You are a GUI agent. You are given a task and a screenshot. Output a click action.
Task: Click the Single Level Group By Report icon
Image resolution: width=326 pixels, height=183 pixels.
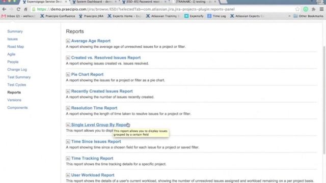click(x=68, y=125)
